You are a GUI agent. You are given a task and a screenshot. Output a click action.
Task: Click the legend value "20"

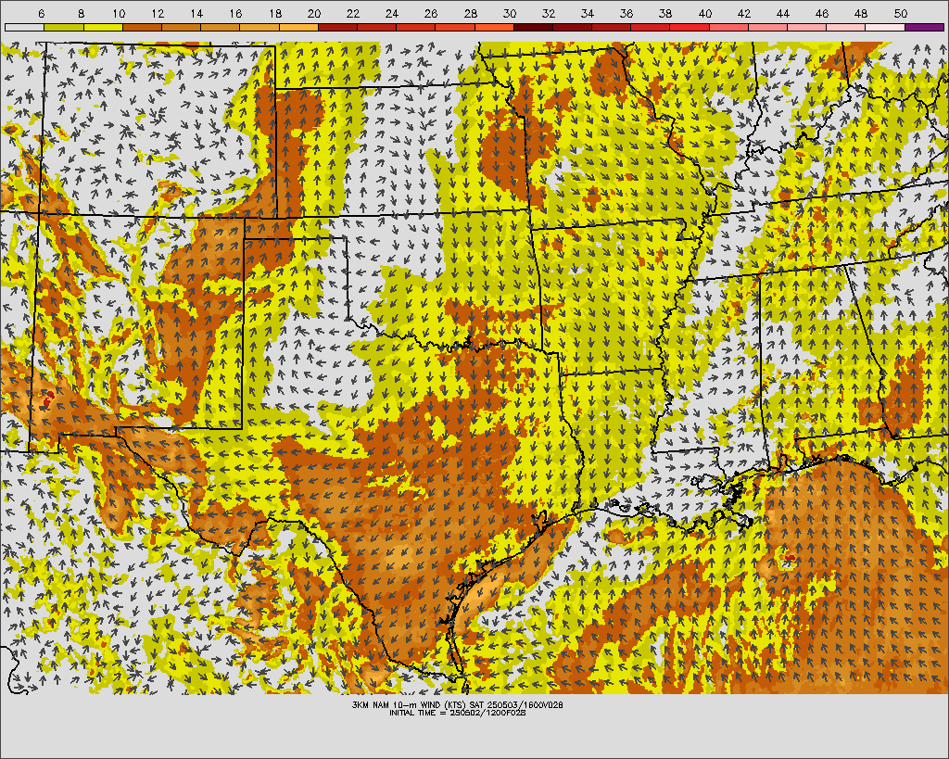[x=314, y=13]
